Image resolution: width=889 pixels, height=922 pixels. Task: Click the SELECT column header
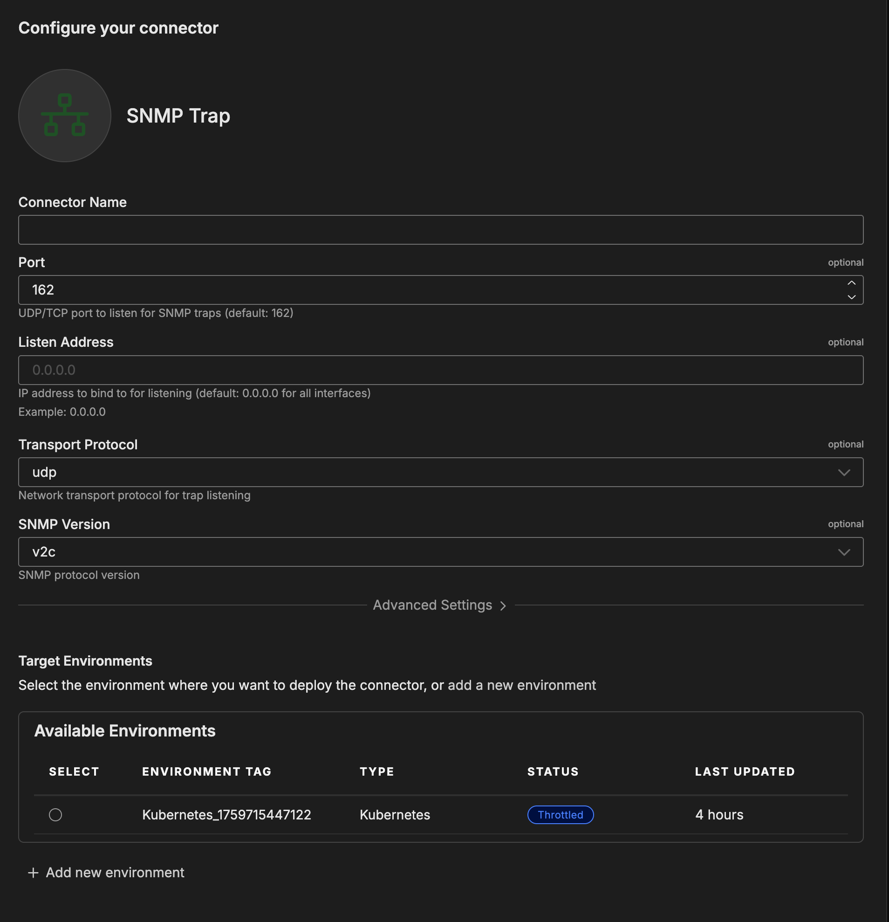[74, 771]
